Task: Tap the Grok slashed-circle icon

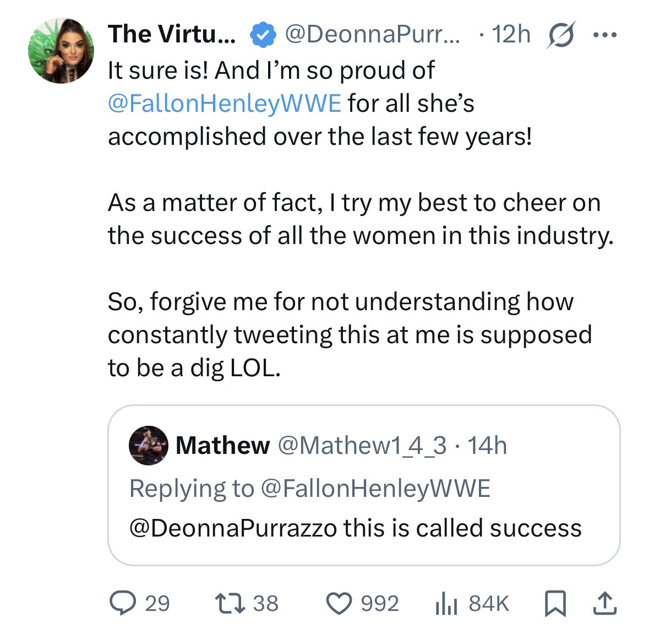Action: click(561, 35)
